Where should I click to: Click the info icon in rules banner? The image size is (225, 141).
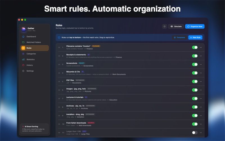click(59, 38)
